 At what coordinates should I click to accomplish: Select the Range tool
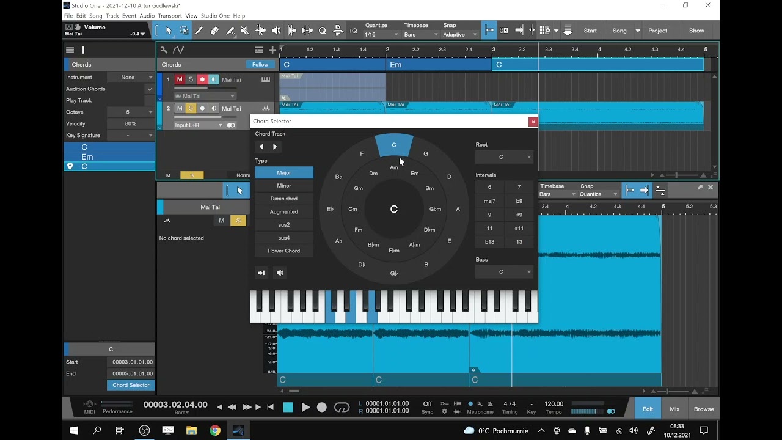pos(184,31)
